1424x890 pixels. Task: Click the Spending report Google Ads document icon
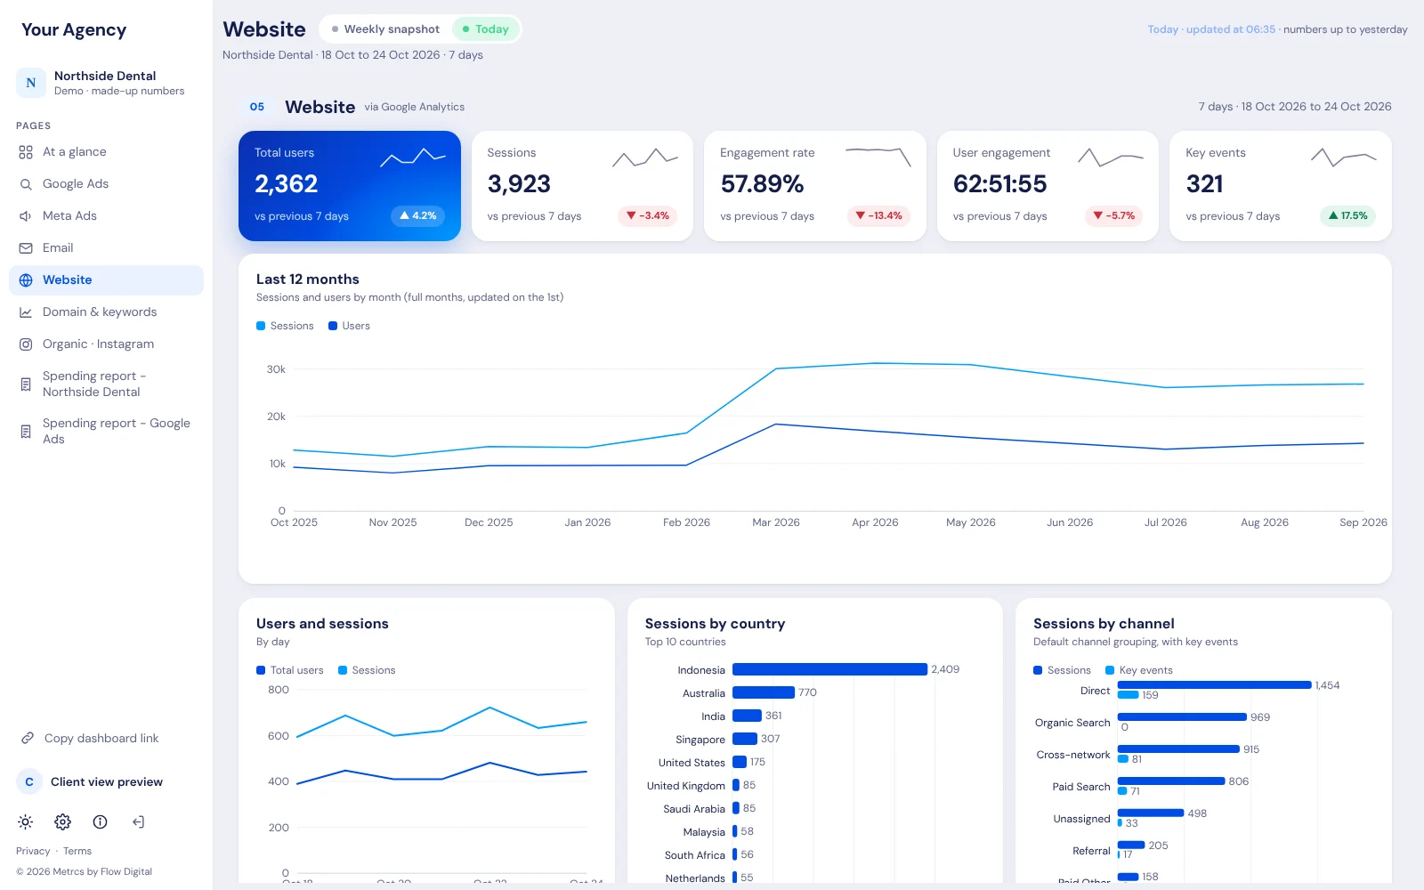(x=26, y=432)
